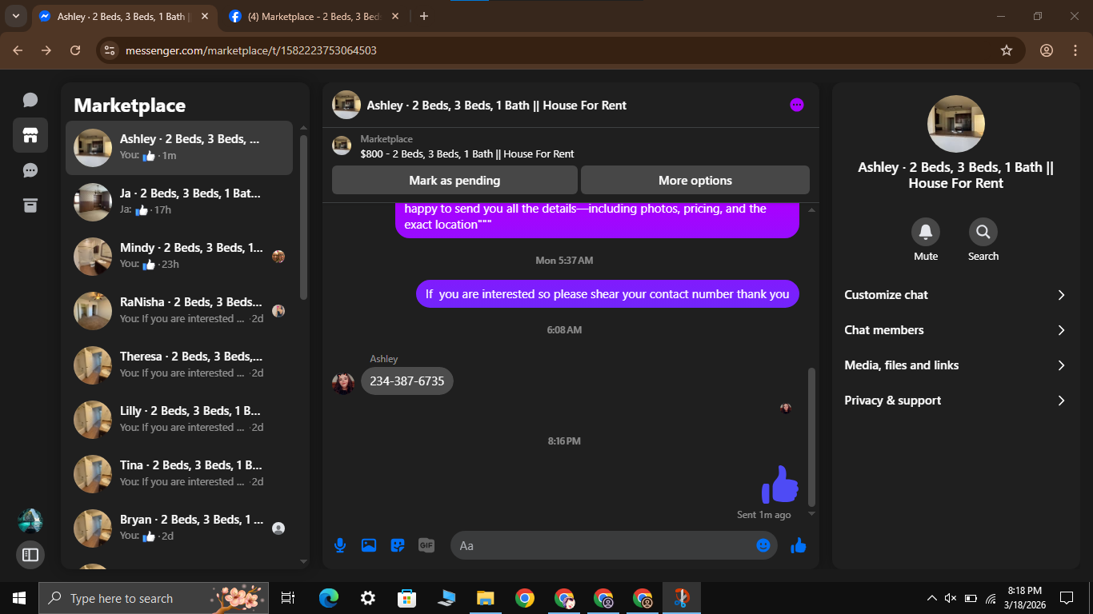Open the tab search dropdown arrow
Image resolution: width=1093 pixels, height=614 pixels.
(x=16, y=16)
